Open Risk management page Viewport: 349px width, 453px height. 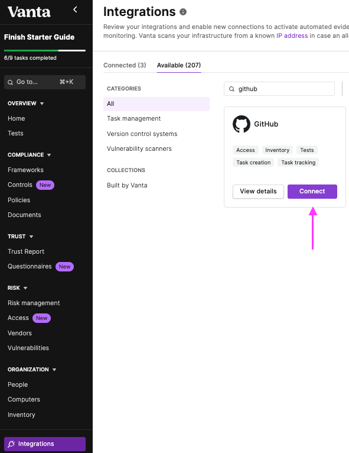click(x=34, y=303)
